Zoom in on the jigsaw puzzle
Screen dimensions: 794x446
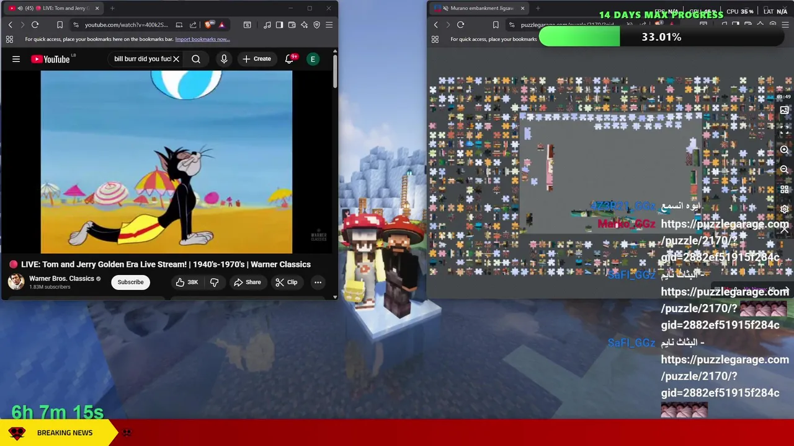784,150
